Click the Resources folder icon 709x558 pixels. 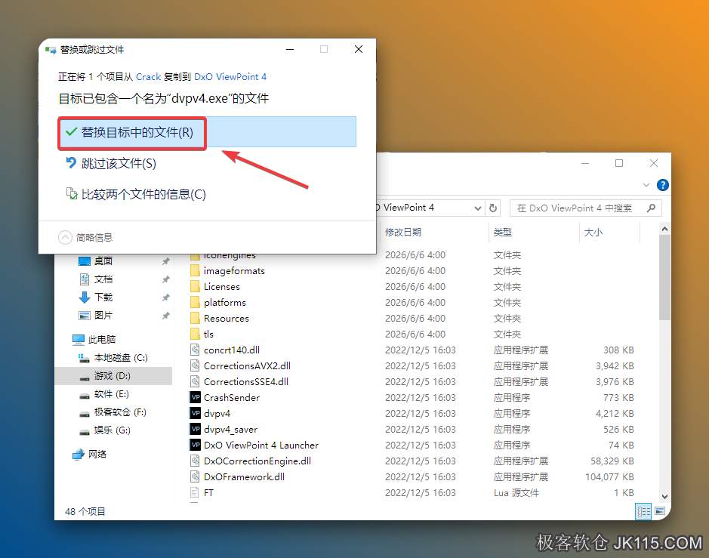pyautogui.click(x=195, y=319)
